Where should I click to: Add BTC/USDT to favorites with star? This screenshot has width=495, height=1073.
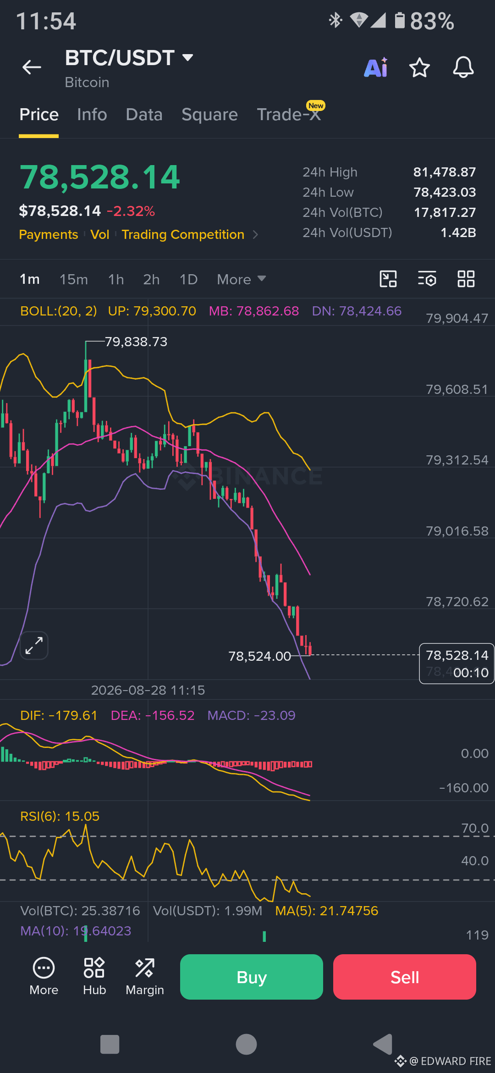point(419,68)
